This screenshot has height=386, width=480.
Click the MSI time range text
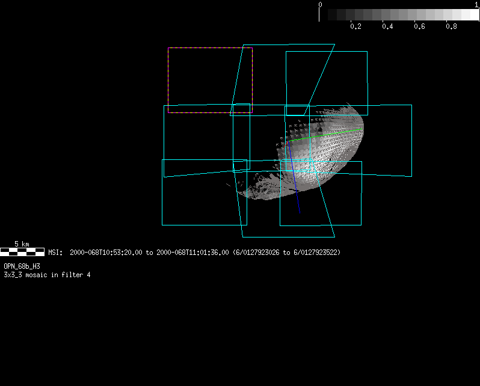[194, 253]
